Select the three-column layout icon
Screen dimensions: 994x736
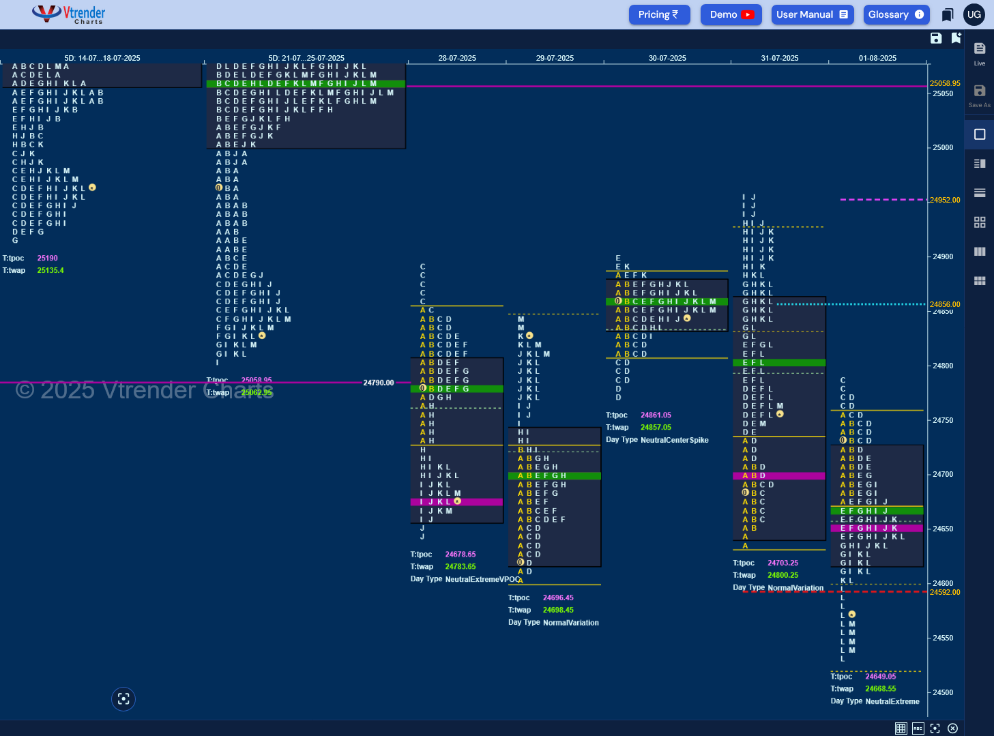tap(980, 252)
